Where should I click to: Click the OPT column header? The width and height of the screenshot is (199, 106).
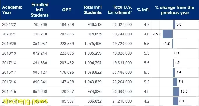coord(67,10)
